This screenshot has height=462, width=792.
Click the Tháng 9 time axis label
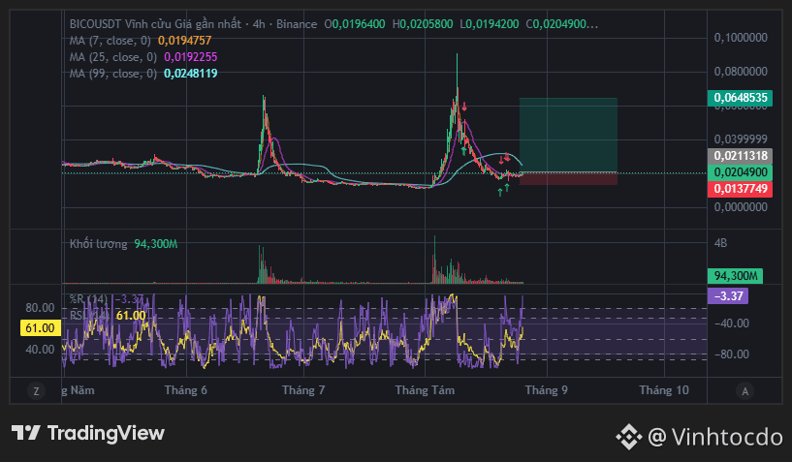[547, 390]
